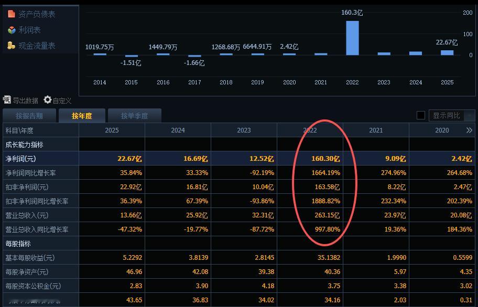Select the 营业总收入同比增长率 row label
This screenshot has width=478, height=307.
click(37, 229)
